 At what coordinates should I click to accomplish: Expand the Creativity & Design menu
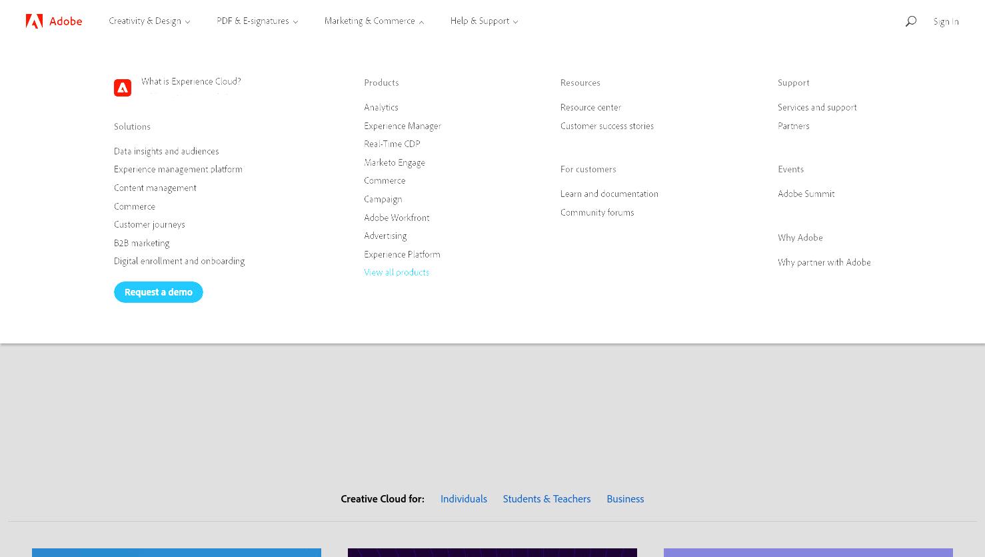[x=149, y=21]
